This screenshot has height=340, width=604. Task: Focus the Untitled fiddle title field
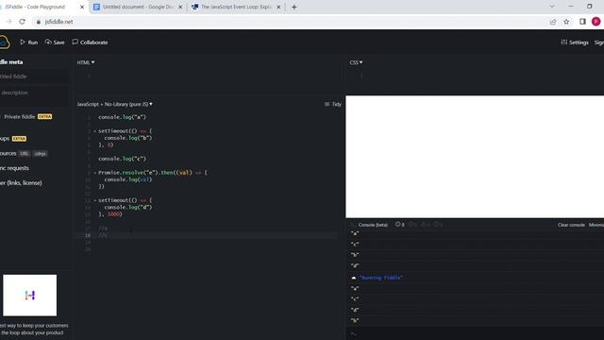(34, 76)
